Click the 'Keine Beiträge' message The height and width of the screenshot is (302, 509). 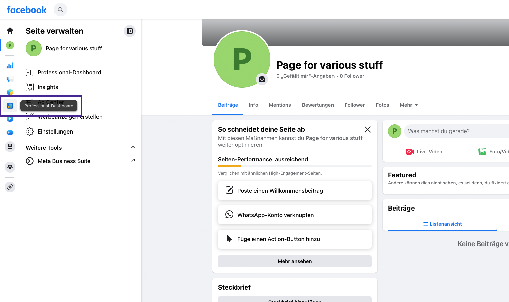[x=483, y=244]
